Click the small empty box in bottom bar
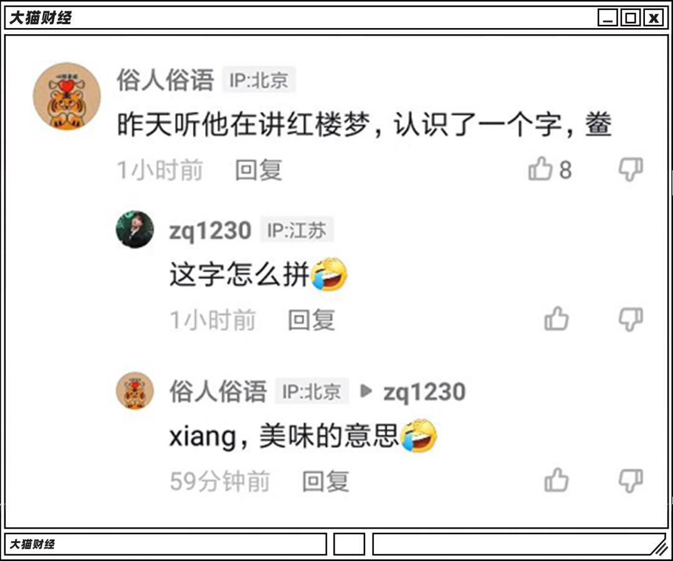The height and width of the screenshot is (561, 673). (x=350, y=544)
